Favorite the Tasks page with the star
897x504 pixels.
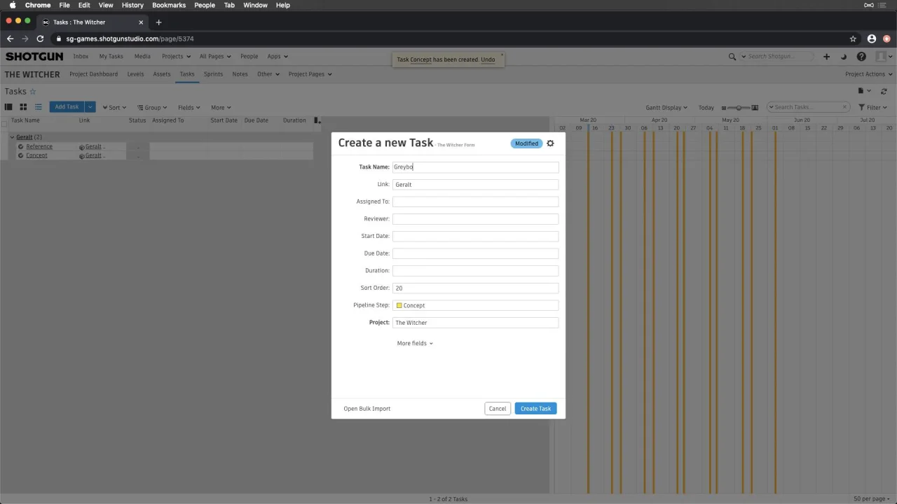coord(32,92)
